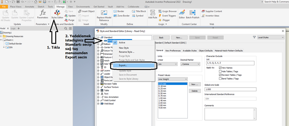Screen dimensions: 289x126
Task: Open Material Hatch Pattern Defaults tab
Action: click(229, 51)
